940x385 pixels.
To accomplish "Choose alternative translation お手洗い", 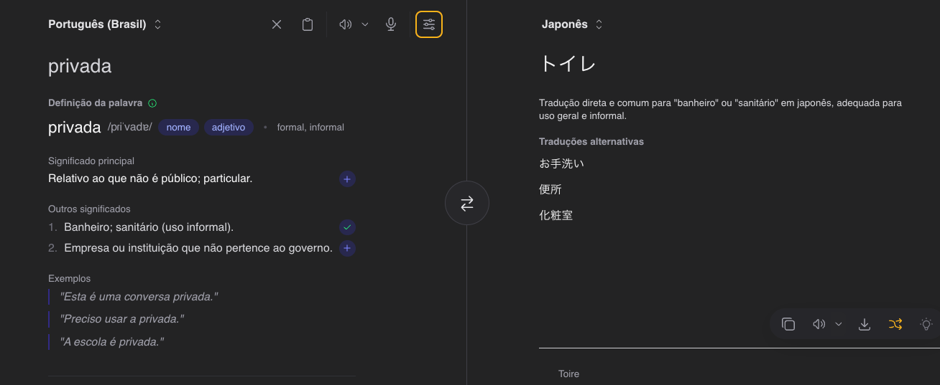I will (562, 163).
